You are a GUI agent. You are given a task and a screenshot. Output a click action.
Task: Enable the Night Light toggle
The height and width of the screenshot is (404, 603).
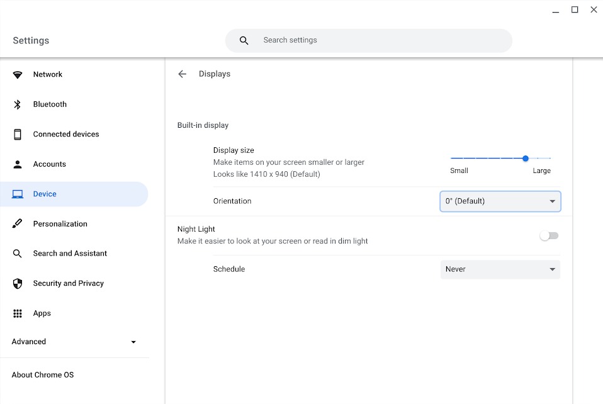point(548,235)
